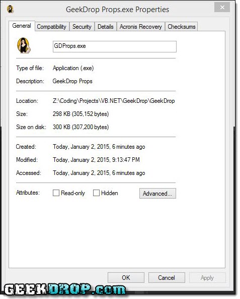
Task: Click the title bar application icon
Action: point(10,9)
